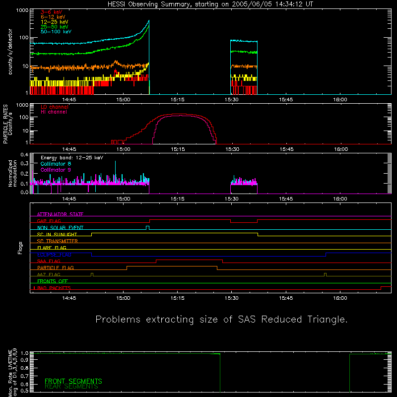This screenshot has width=397, height=397.
Task: Click the Flags axis label
Action: [x=20, y=248]
